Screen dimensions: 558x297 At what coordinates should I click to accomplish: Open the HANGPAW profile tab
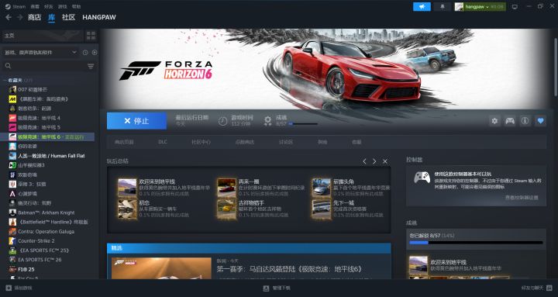[x=99, y=17]
